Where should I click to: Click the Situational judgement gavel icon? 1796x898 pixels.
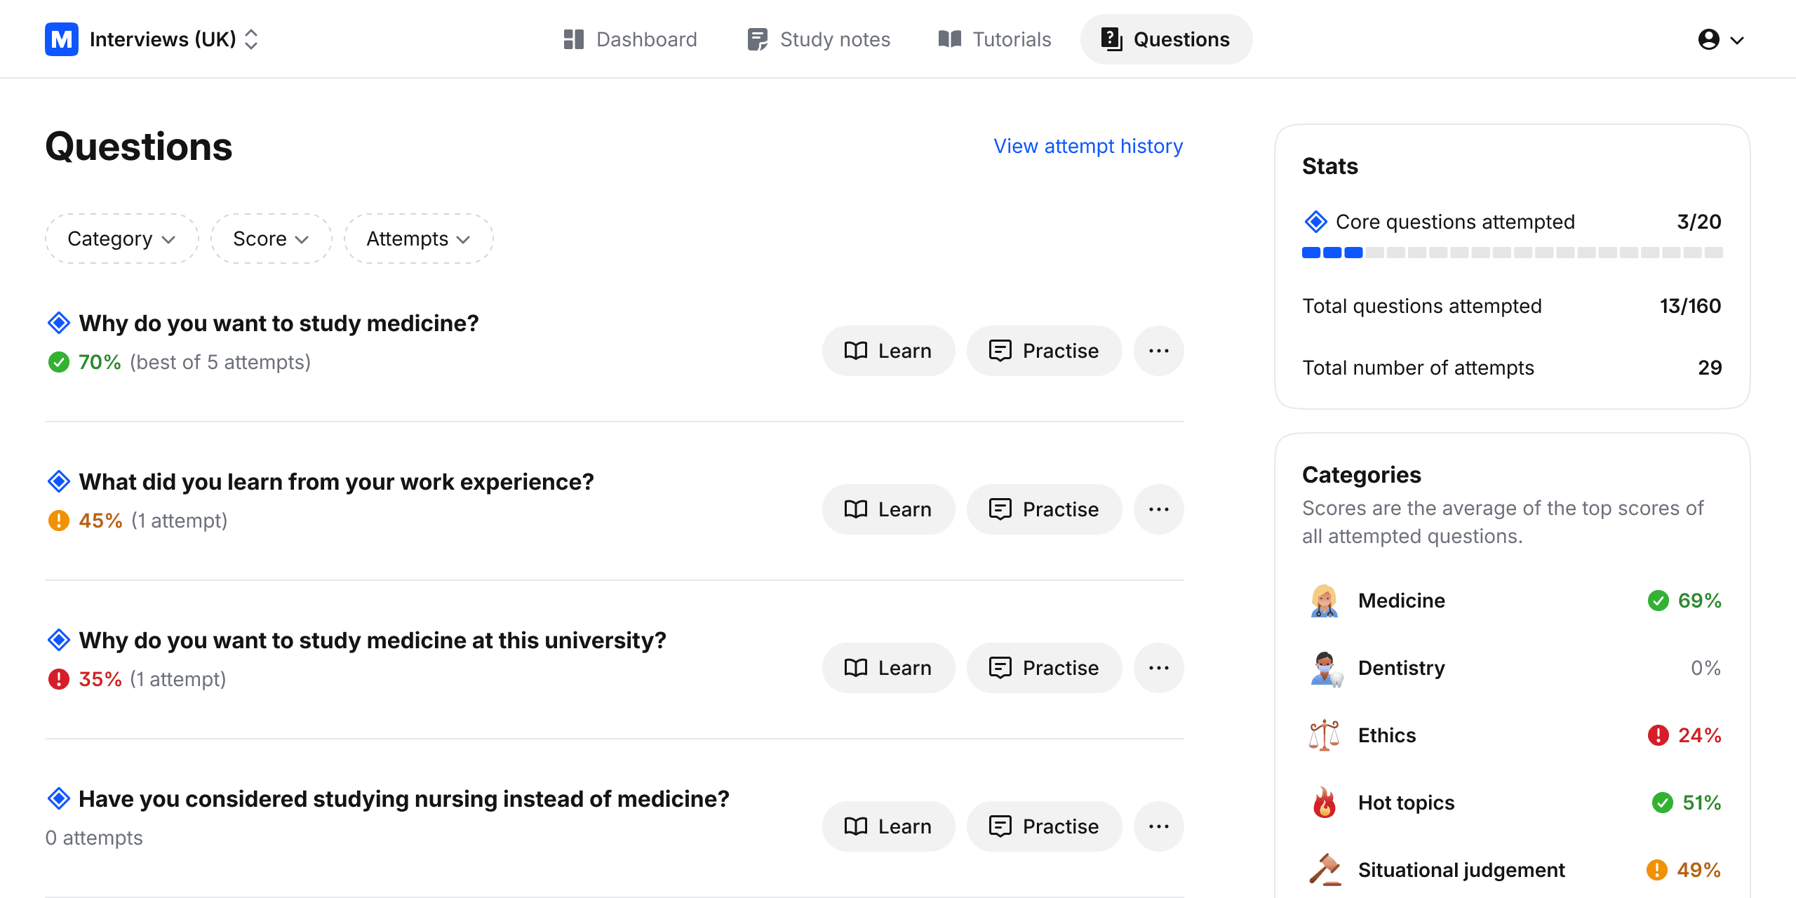pos(1324,870)
